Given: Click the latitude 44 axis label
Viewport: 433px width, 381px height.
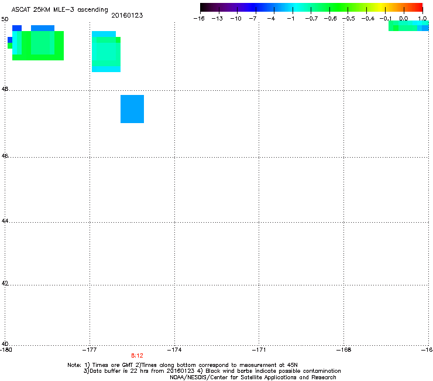Looking at the screenshot, I should pos(5,221).
